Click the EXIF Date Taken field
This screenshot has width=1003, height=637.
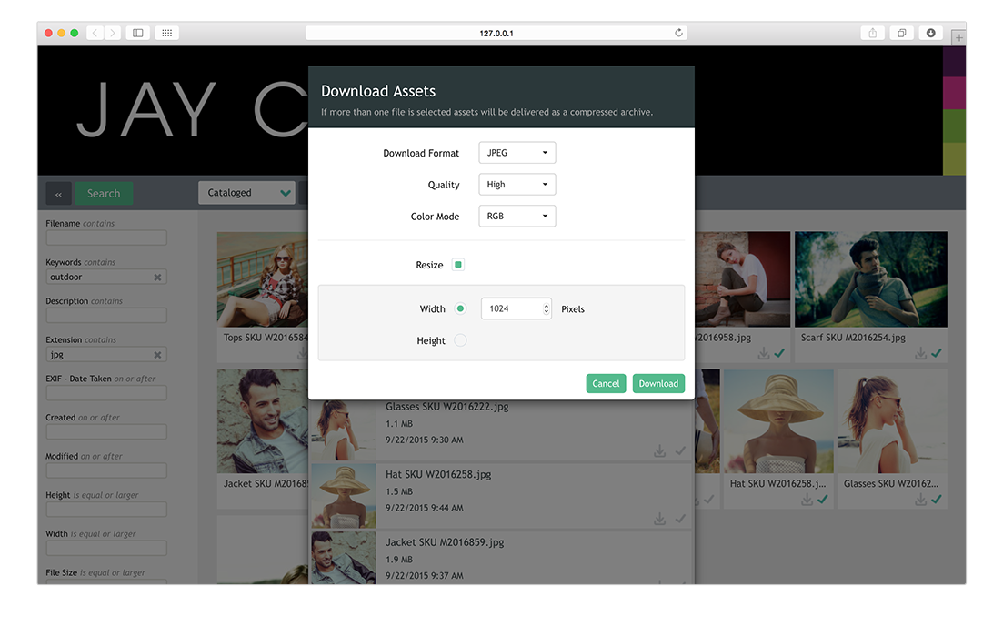tap(106, 393)
